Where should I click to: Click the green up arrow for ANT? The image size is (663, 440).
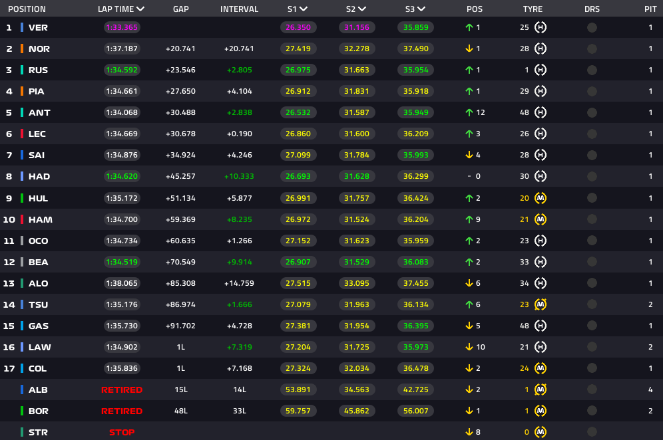coord(469,113)
